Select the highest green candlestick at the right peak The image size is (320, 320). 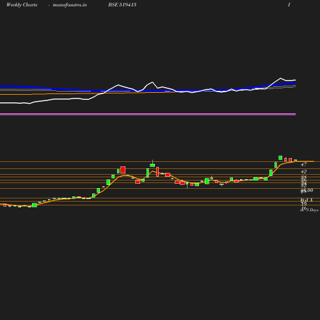[x=280, y=158]
